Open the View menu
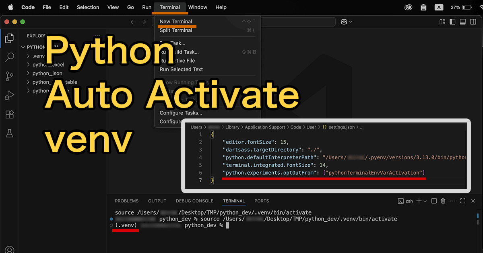 pos(113,7)
